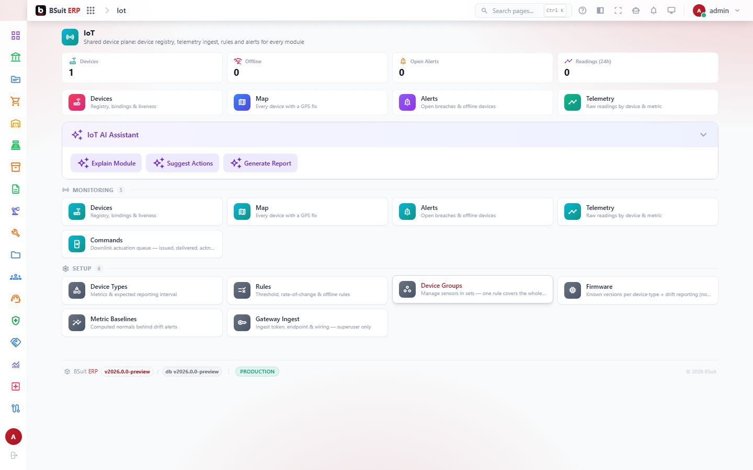Screen dimensions: 753x470
Task: Open the robot assistant icon in header
Action: [x=636, y=10]
